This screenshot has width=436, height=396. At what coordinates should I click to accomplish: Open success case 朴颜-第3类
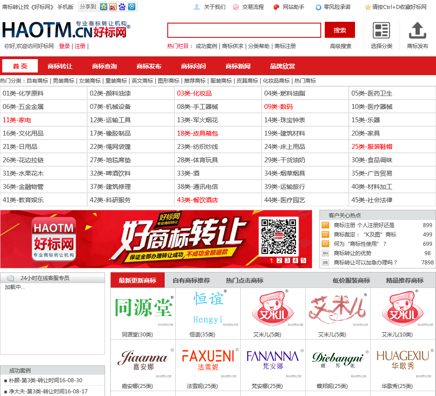pyautogui.click(x=45, y=380)
